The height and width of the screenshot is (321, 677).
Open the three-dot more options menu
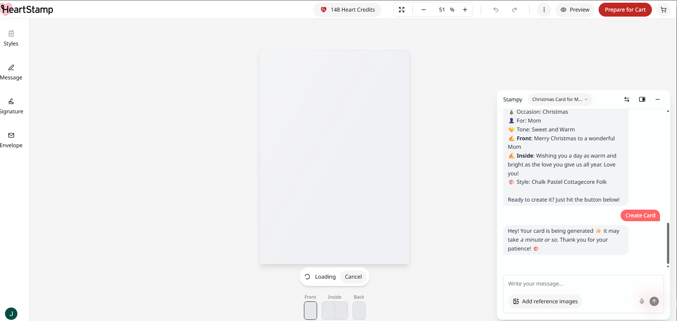pyautogui.click(x=544, y=10)
